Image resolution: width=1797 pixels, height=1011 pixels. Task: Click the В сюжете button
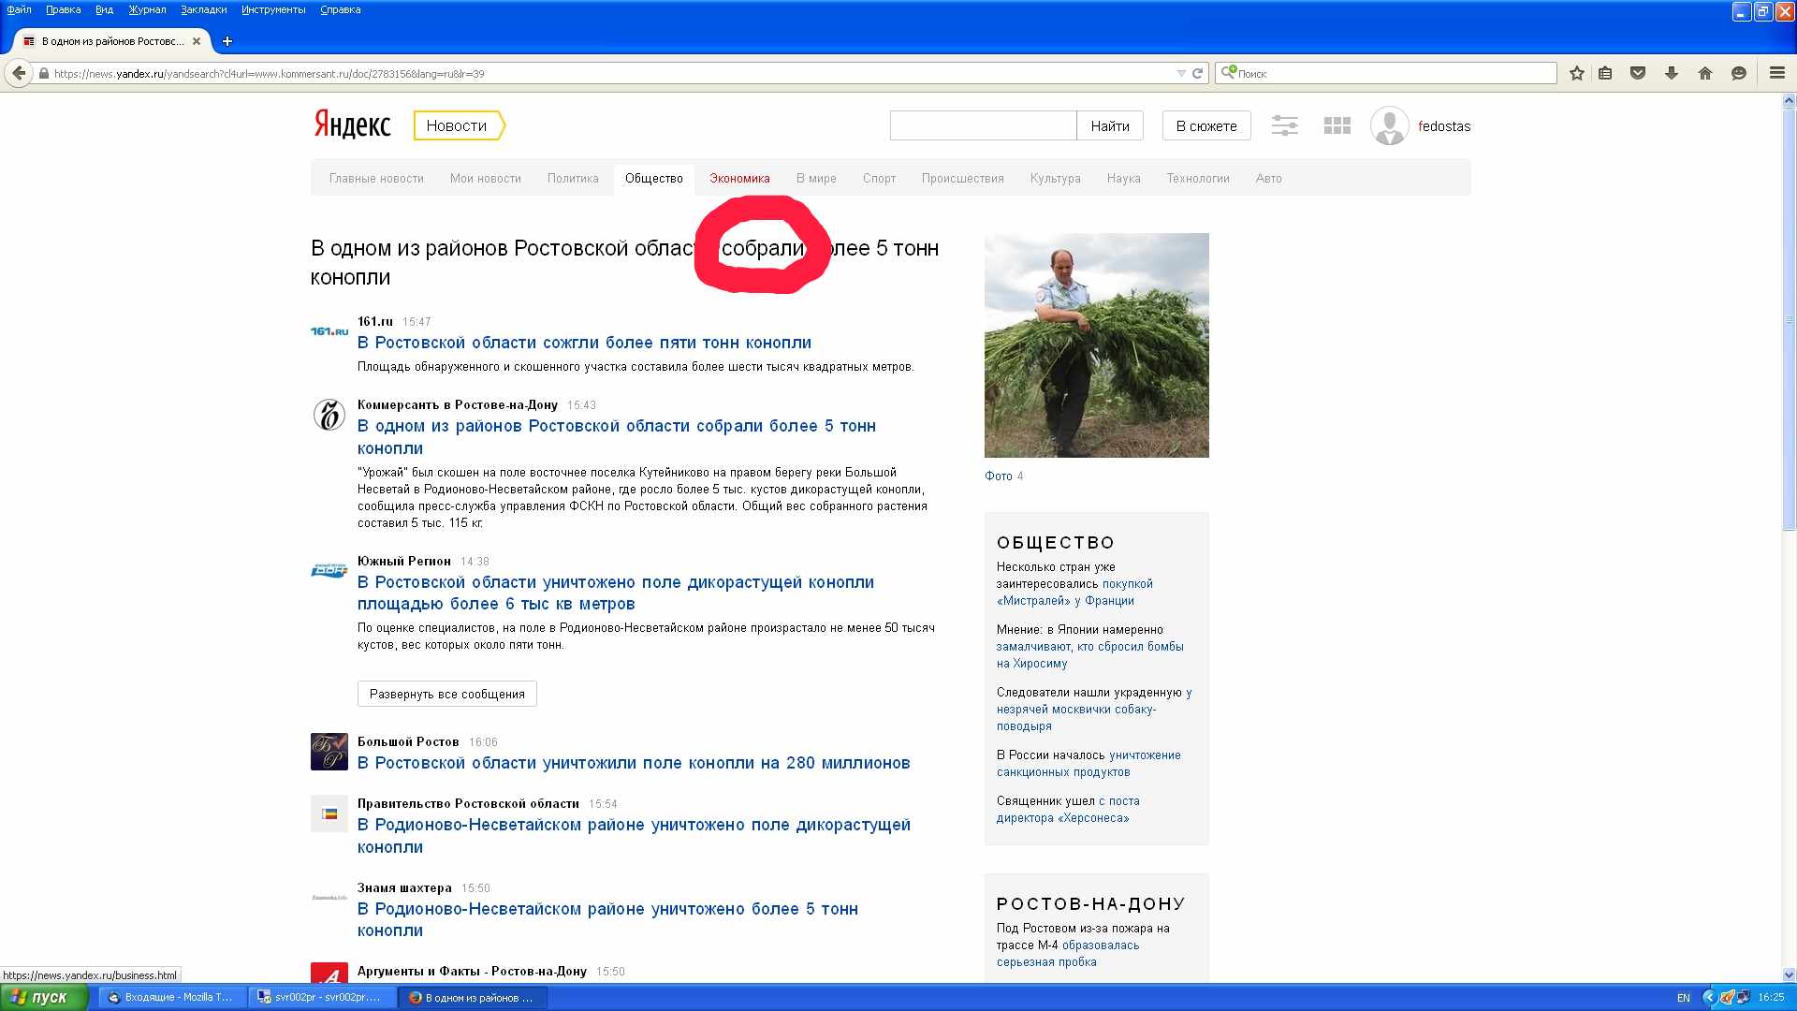coord(1206,125)
